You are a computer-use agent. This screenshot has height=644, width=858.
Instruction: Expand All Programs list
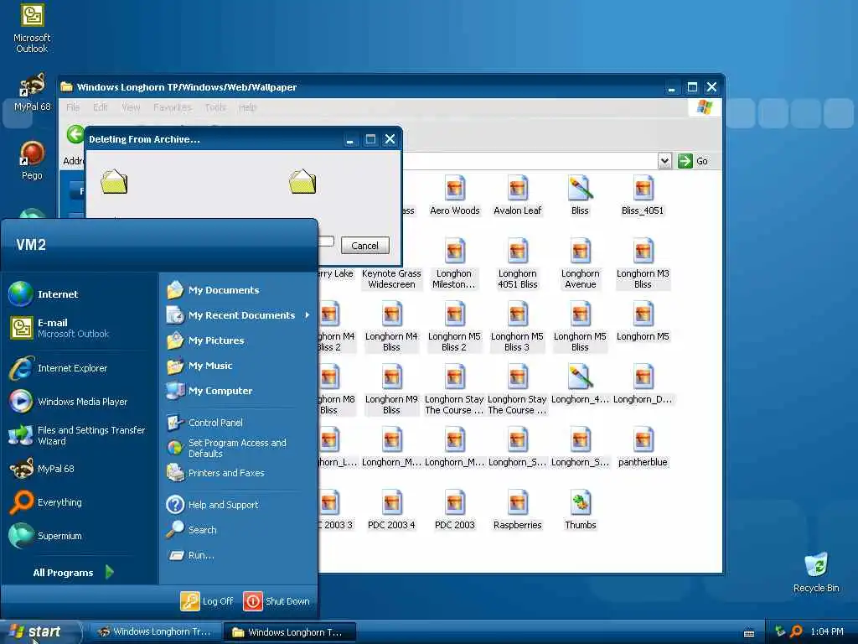73,572
